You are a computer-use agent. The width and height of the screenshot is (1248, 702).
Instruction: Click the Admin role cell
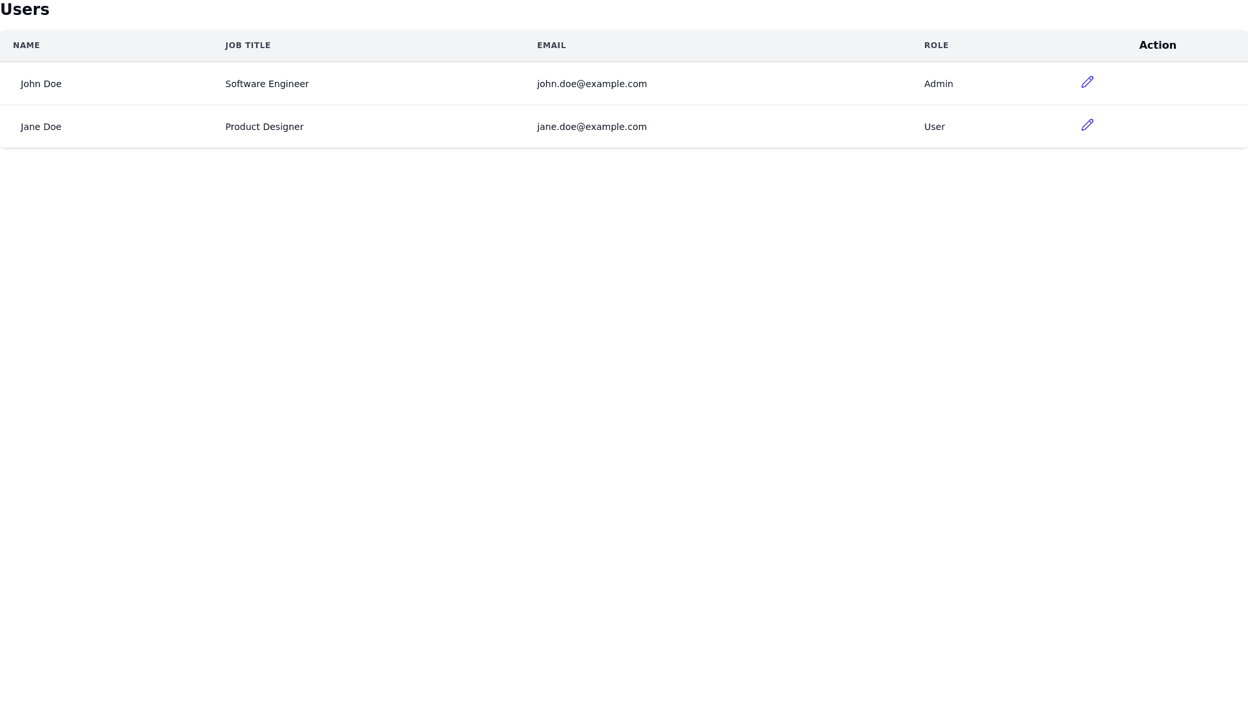pos(938,84)
